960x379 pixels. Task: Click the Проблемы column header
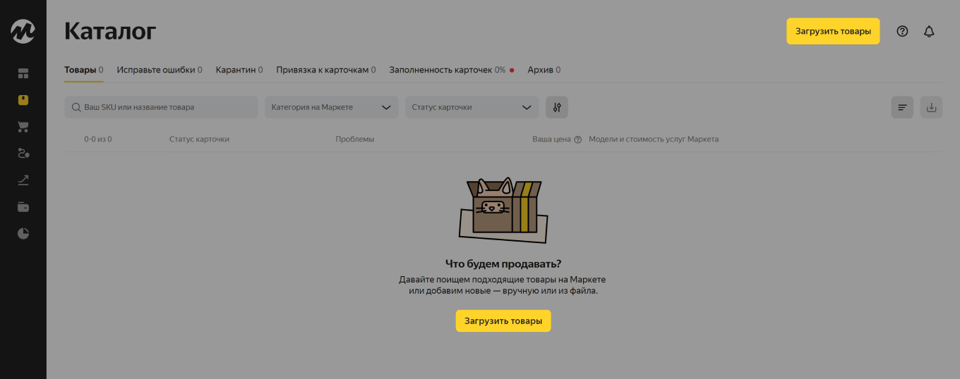(355, 139)
